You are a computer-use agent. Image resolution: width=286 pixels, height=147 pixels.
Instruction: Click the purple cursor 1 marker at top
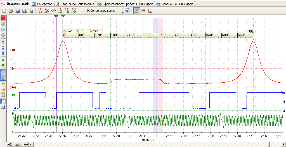56,17
